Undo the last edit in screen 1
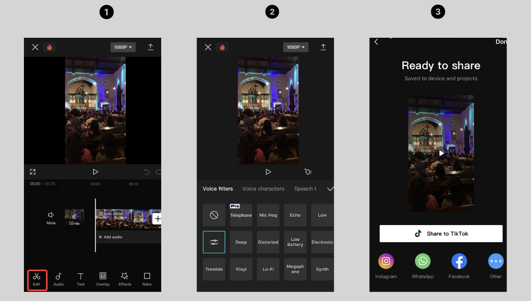 point(147,172)
